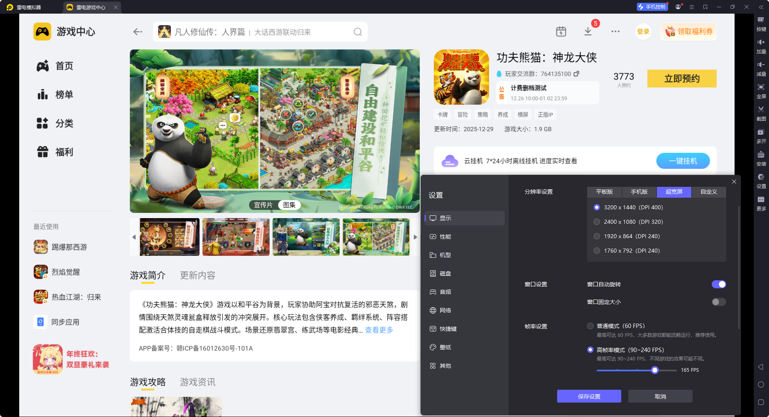Screen dimensions: 769x417
Task: Go back with the left arrow icon
Action: [138, 32]
